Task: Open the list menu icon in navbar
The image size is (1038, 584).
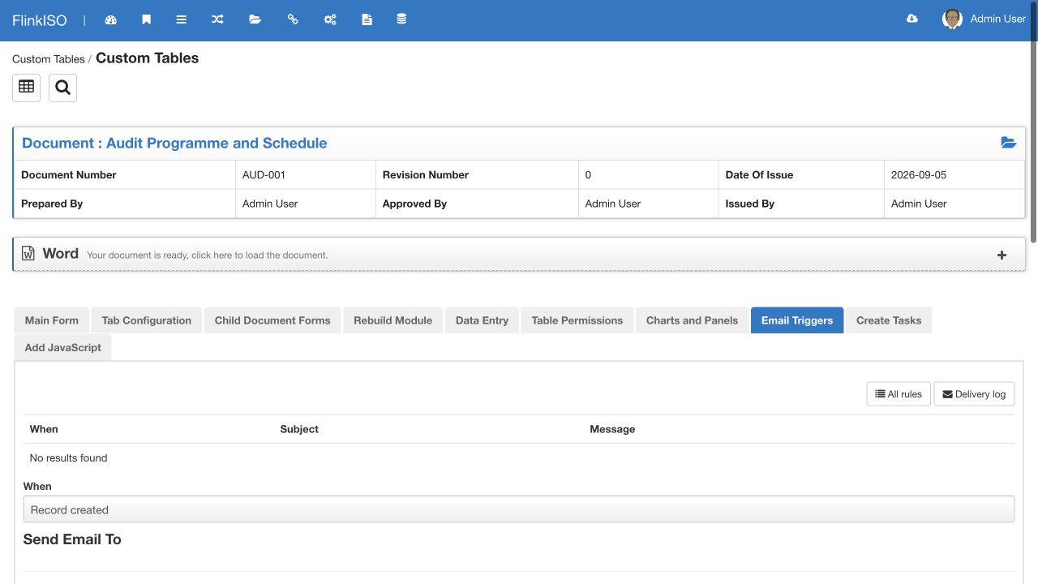Action: click(x=182, y=19)
